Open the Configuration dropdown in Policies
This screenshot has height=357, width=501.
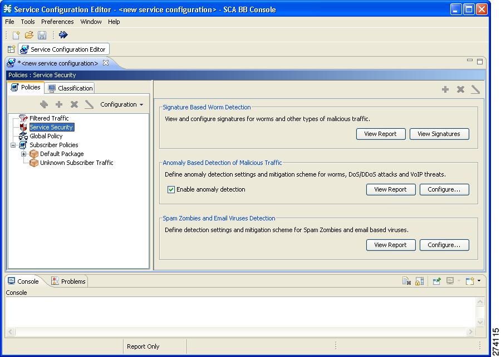point(121,104)
